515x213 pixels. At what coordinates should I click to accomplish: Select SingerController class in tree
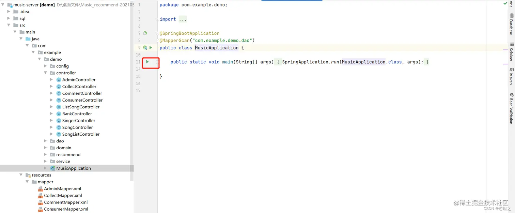pos(79,121)
